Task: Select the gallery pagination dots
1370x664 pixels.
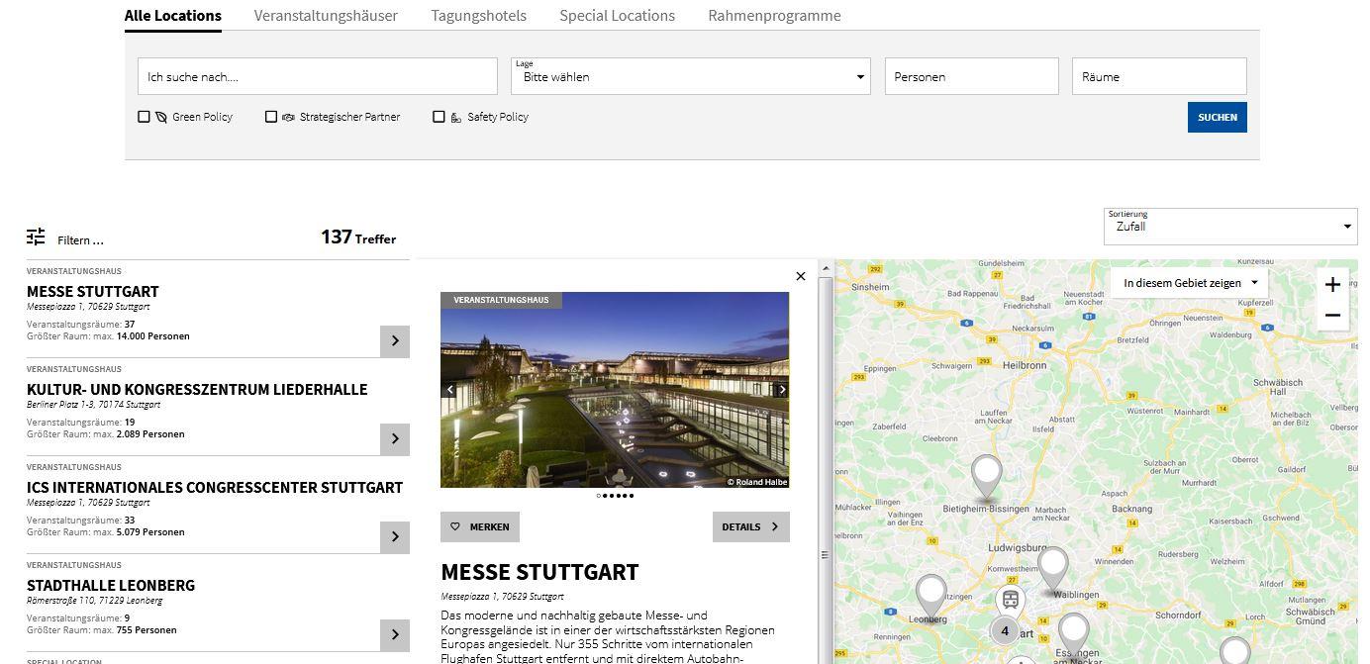Action: coord(615,496)
